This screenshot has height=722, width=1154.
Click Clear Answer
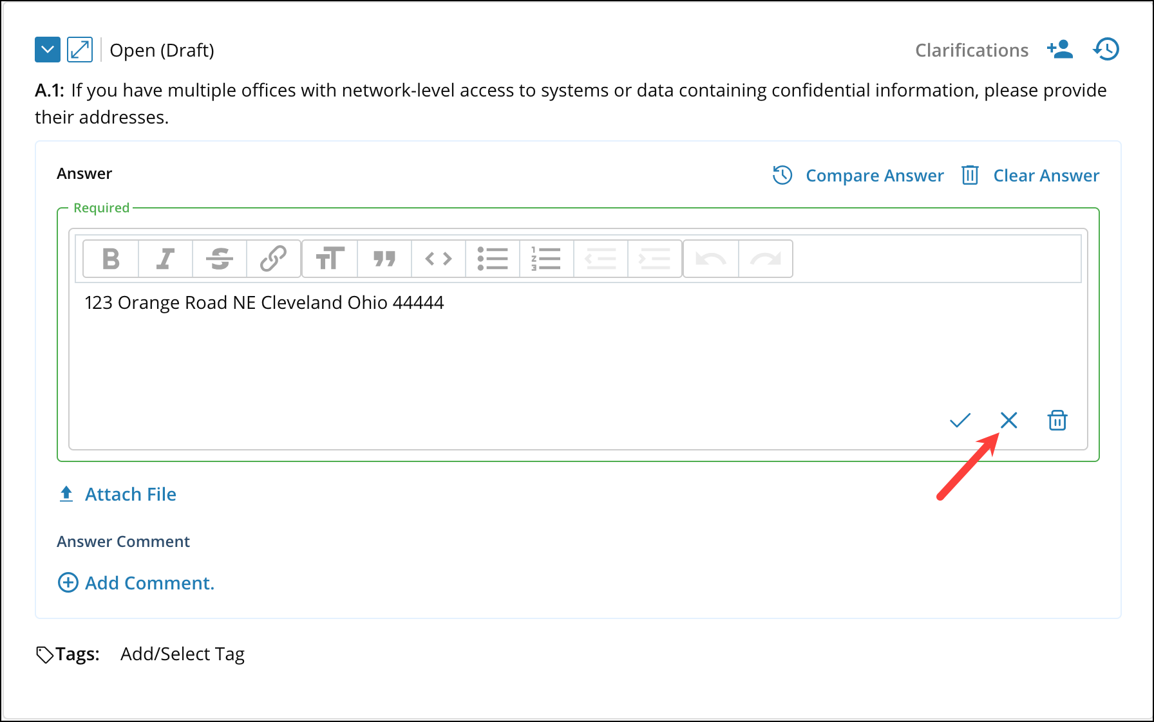(1046, 176)
